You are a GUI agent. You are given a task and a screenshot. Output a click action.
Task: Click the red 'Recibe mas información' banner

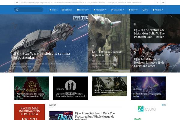(29, 112)
